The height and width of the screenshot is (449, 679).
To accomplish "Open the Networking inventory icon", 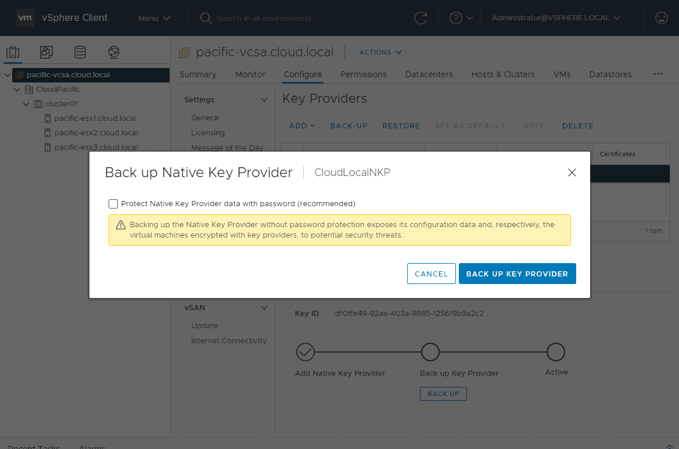I will (x=114, y=52).
